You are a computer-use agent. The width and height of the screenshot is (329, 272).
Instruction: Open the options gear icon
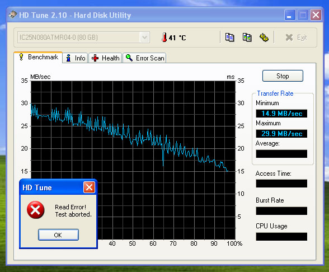tap(264, 37)
